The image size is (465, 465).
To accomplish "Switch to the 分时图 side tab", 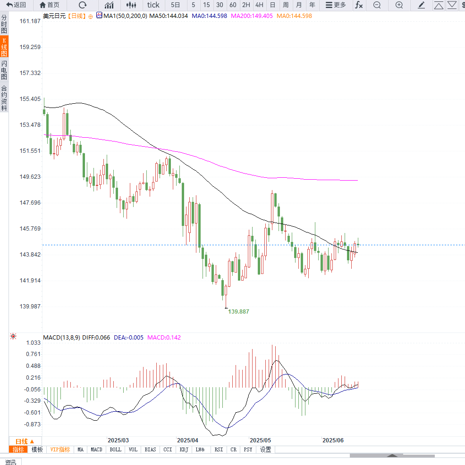I will (4, 24).
